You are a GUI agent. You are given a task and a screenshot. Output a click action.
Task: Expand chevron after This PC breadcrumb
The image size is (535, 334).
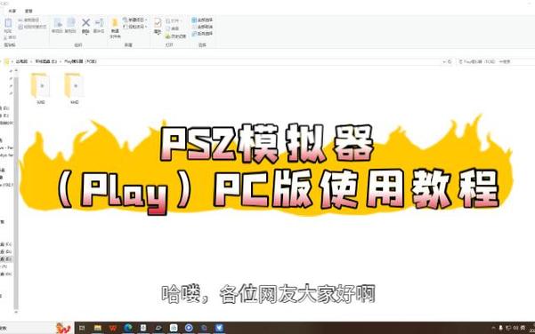tap(31, 61)
